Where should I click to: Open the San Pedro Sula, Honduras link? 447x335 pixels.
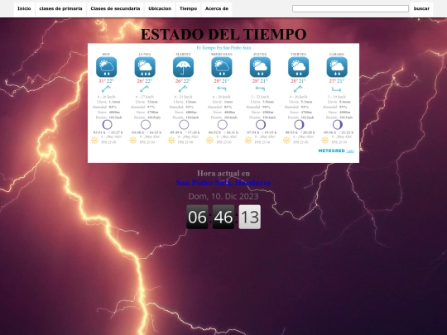click(x=223, y=182)
